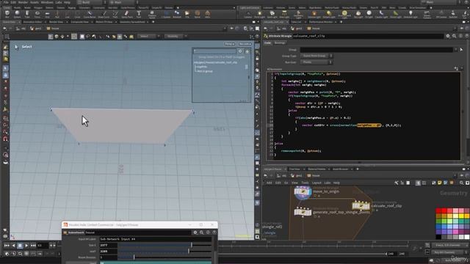Select the Area Light shelf tool
Viewport: 470px width, 264px height.
point(284,14)
